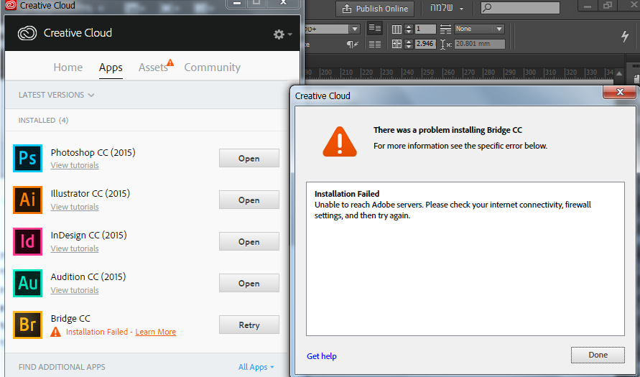Image resolution: width=640 pixels, height=377 pixels.
Task: Click the Creative Cloud logo in header
Action: (27, 33)
